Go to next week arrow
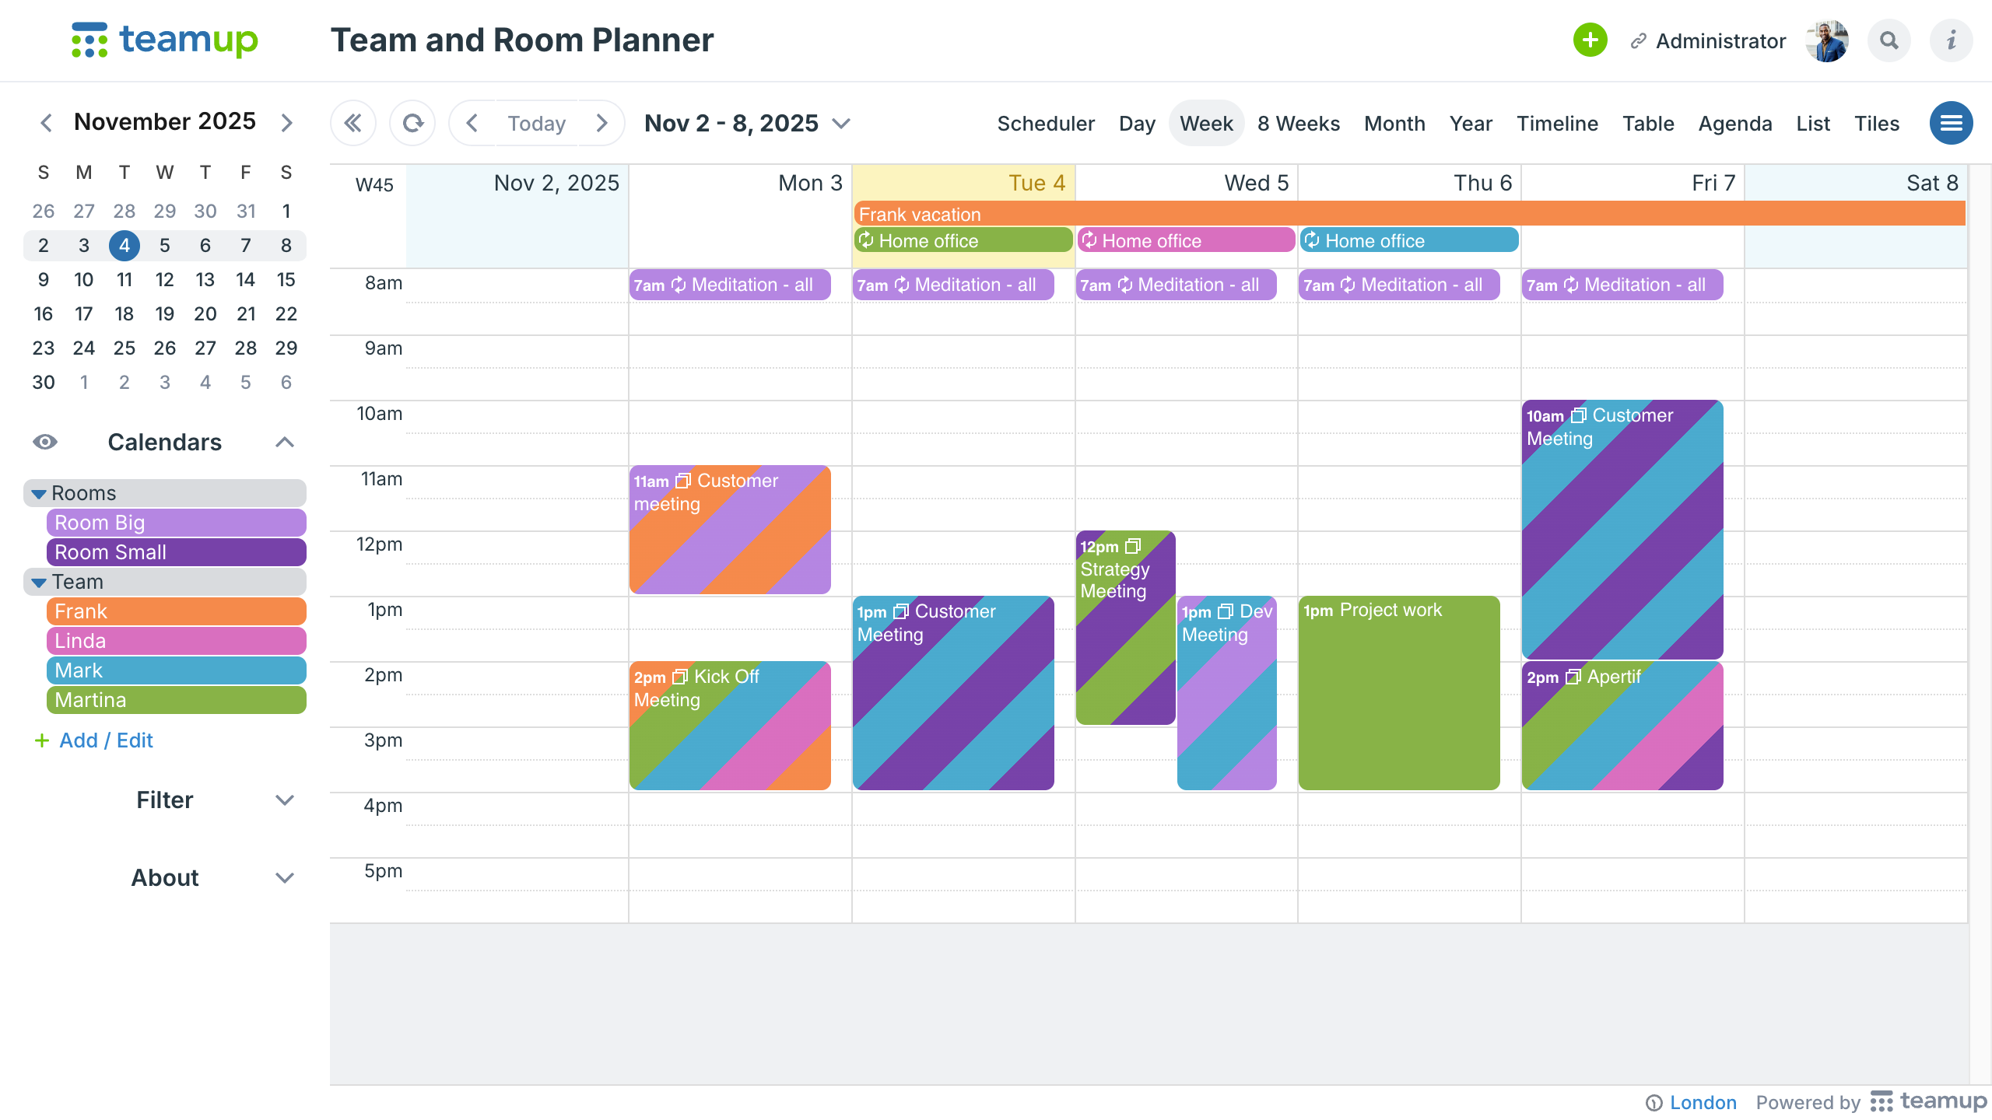This screenshot has height=1120, width=1992. coord(601,123)
